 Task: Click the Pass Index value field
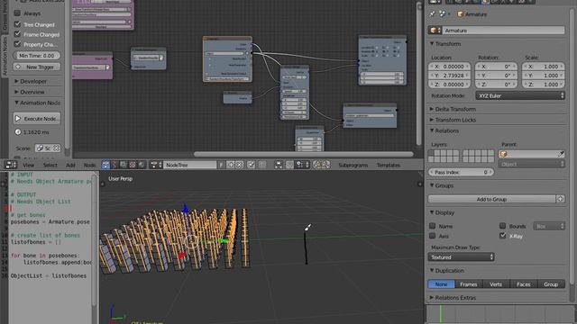coord(461,172)
